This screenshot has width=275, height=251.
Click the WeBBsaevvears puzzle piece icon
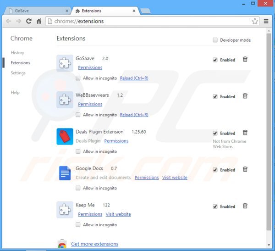65,100
